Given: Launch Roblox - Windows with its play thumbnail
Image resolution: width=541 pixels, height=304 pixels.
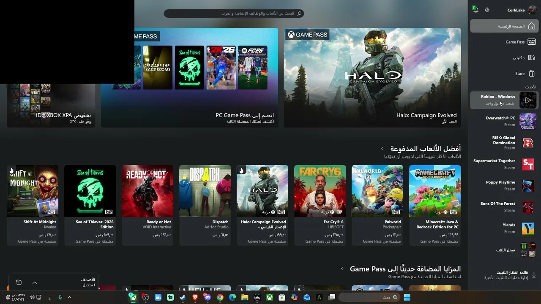Looking at the screenshot, I should 527,100.
